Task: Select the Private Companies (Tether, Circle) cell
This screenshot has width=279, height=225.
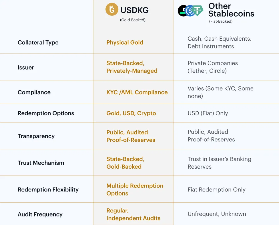Action: point(212,67)
